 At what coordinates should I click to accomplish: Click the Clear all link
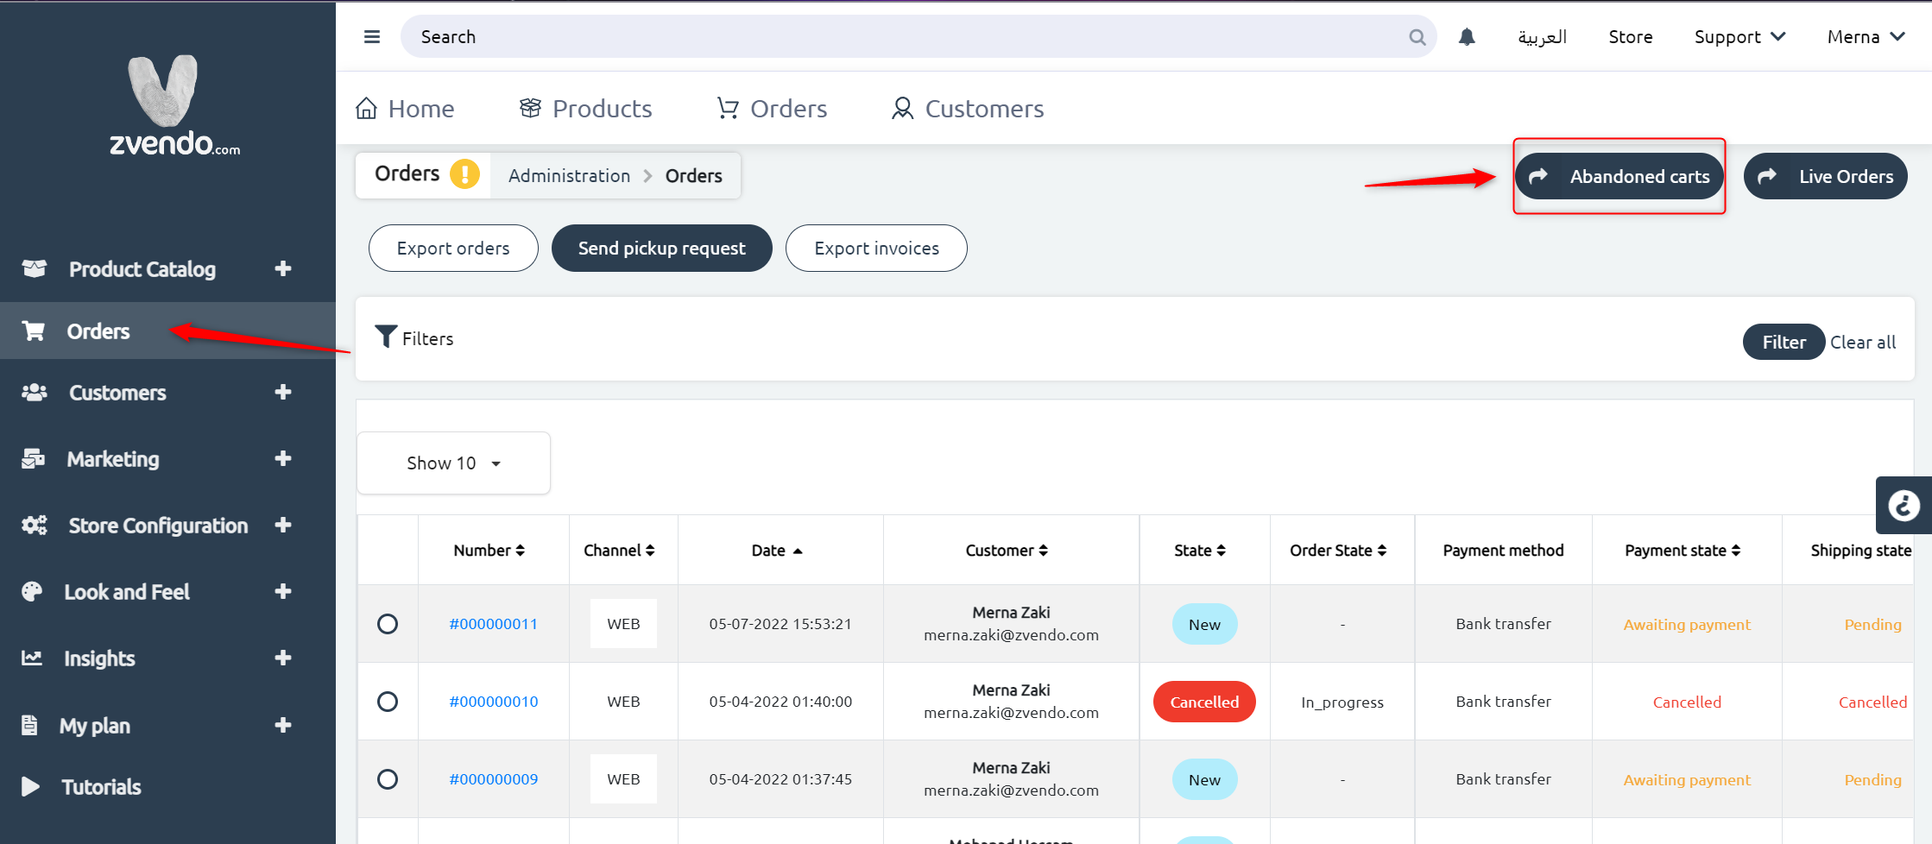coord(1863,342)
